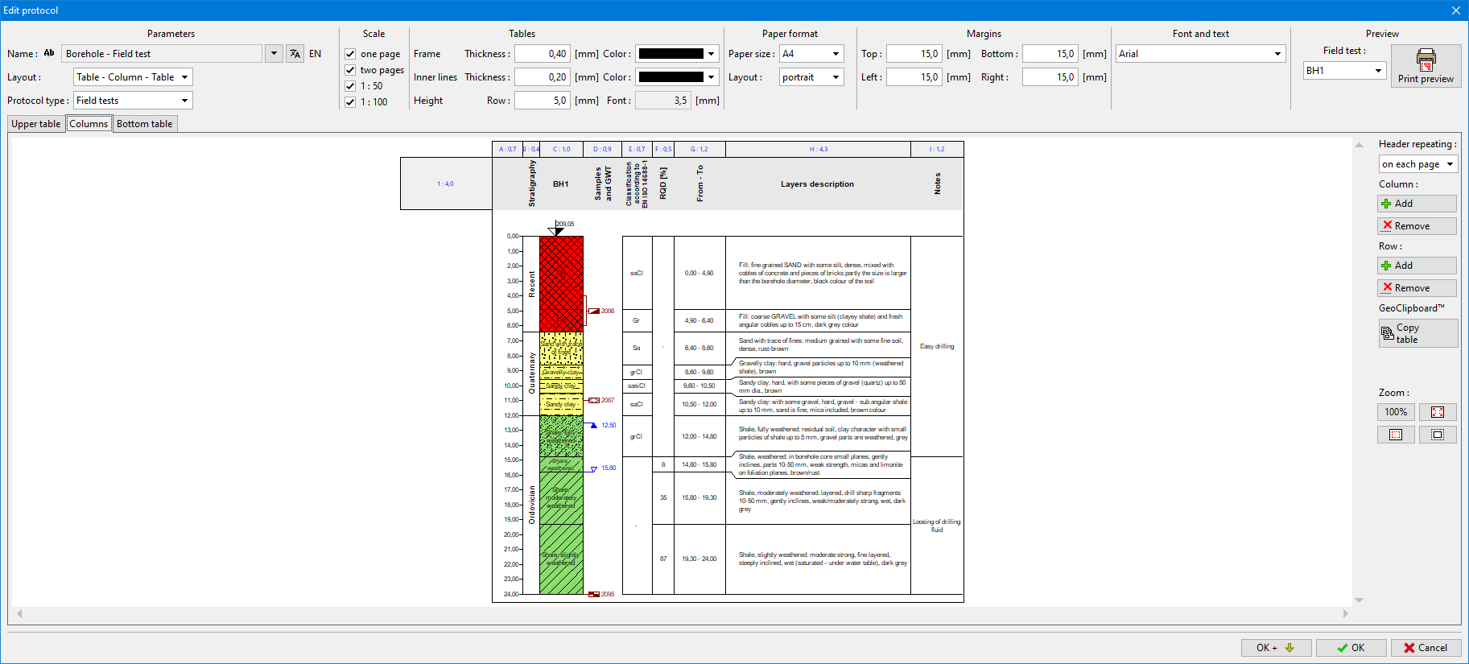Screen dimensions: 1469x664
Task: Click the vertical scrollbar up arrow
Action: 1359,146
